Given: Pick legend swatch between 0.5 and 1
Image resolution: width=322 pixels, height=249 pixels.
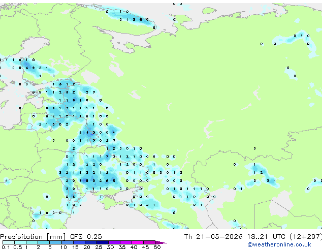Looking at the screenshot, I should click(20, 242).
